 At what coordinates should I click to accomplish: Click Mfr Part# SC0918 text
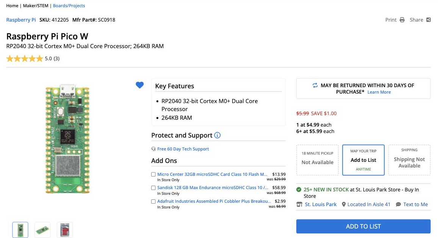94,20
